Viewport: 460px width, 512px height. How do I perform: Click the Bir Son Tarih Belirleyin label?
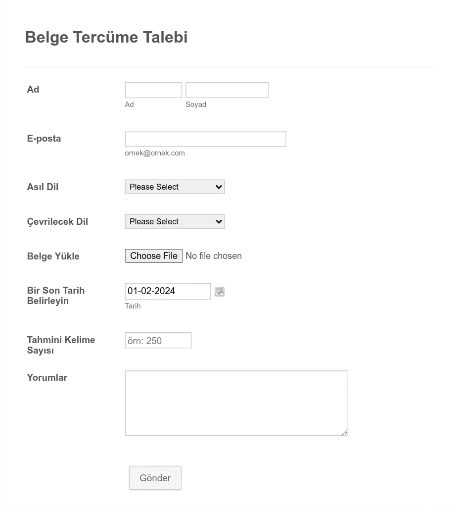click(56, 296)
